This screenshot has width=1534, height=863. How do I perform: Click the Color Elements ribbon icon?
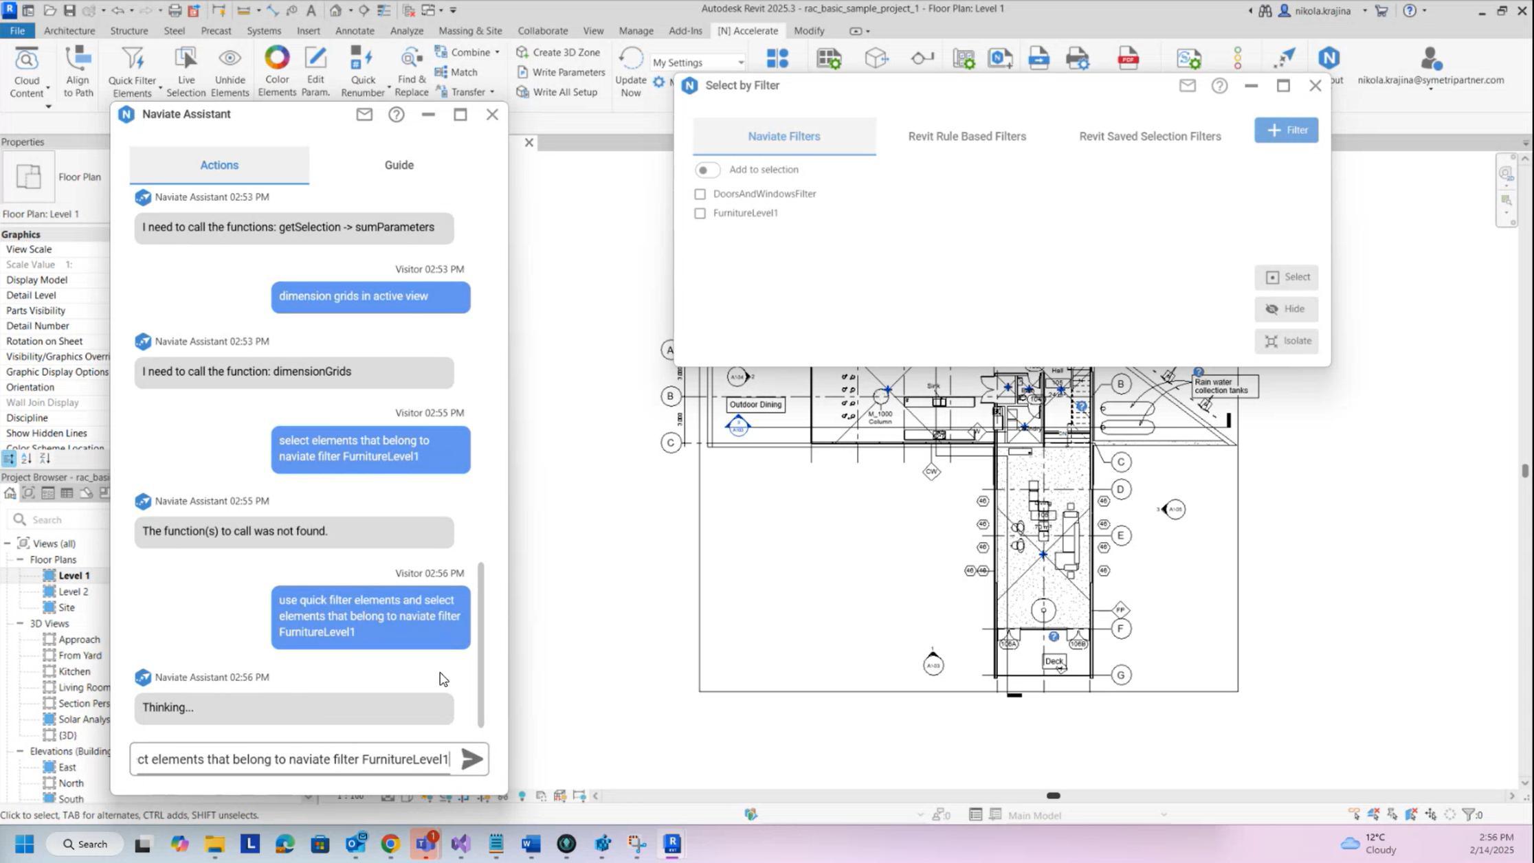(x=277, y=58)
